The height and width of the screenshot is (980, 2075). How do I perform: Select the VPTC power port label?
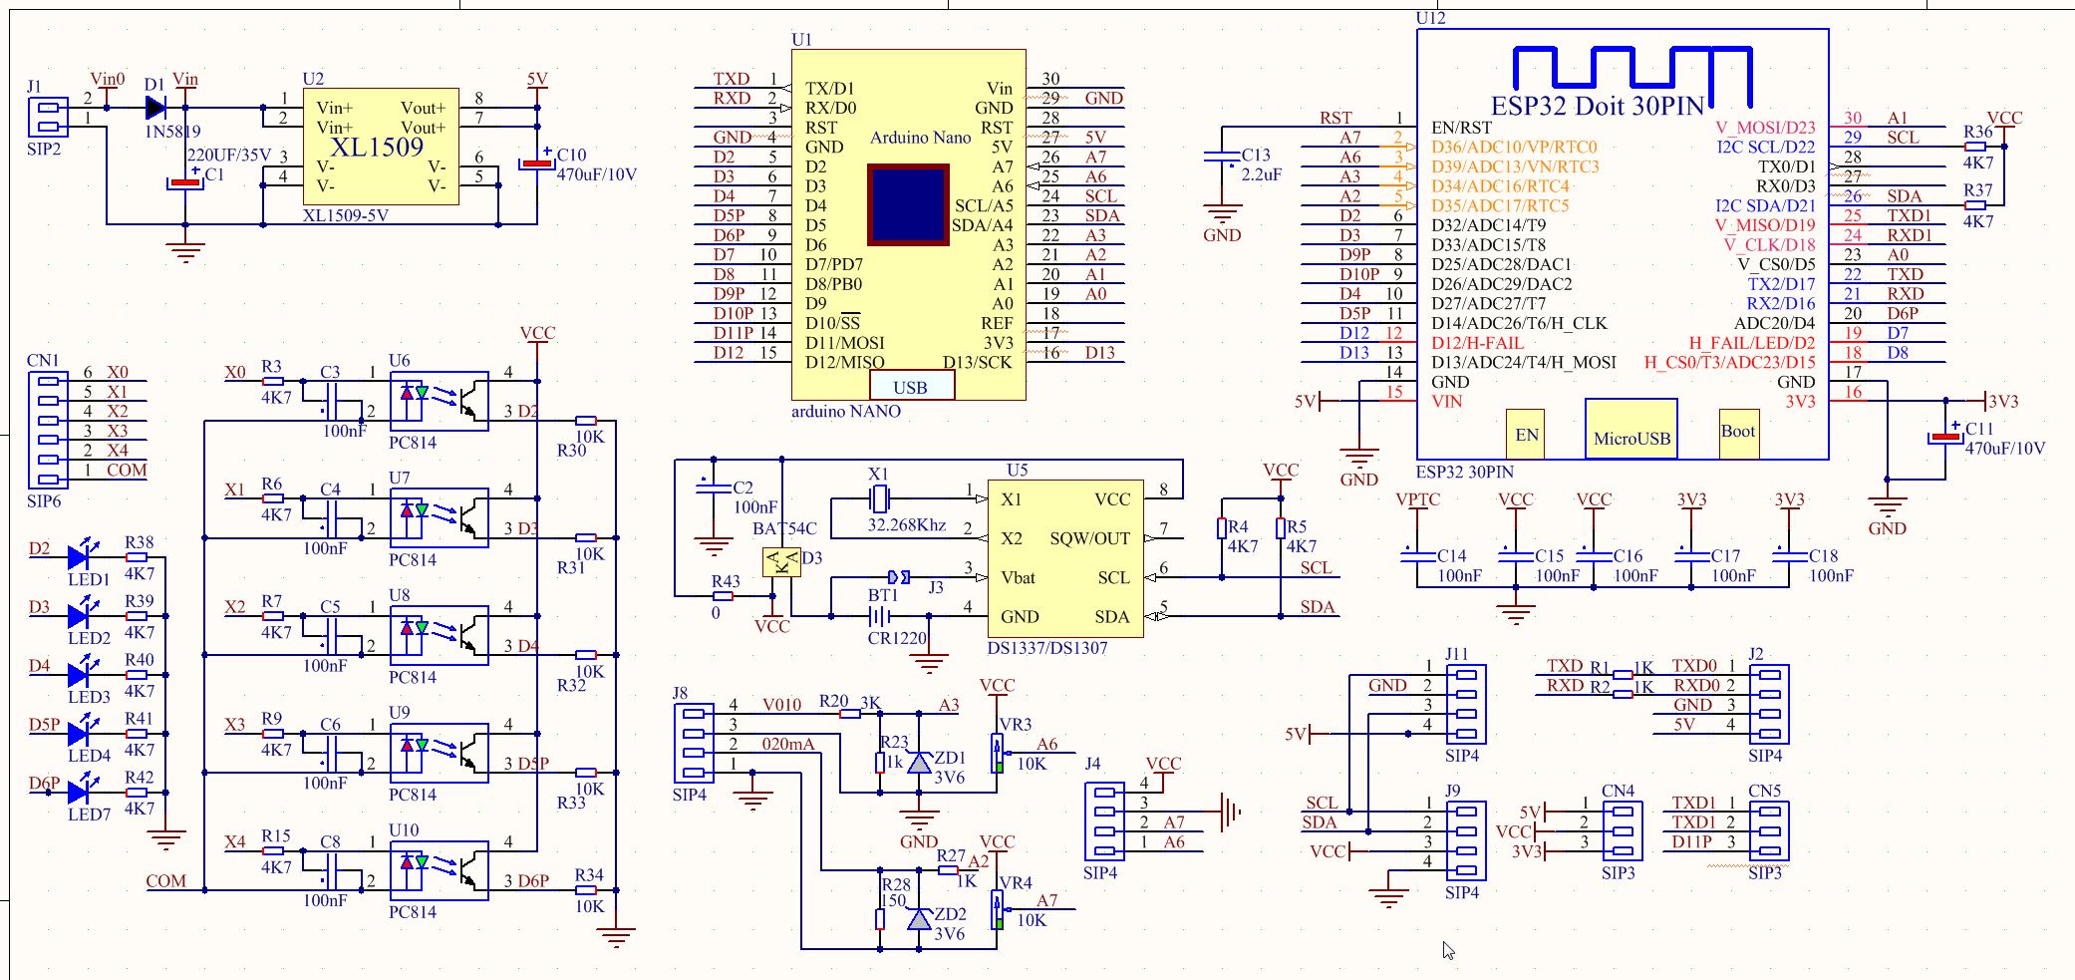click(1417, 499)
